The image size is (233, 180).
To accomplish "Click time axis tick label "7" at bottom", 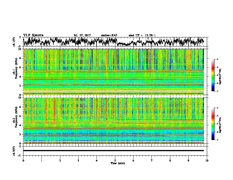I will click(x=152, y=160).
